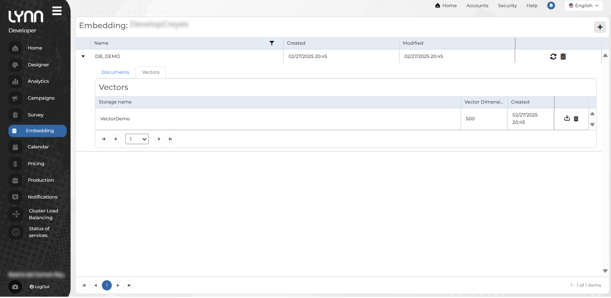
Task: Click the vectors grid scroll-down arrow
Action: pos(593,125)
